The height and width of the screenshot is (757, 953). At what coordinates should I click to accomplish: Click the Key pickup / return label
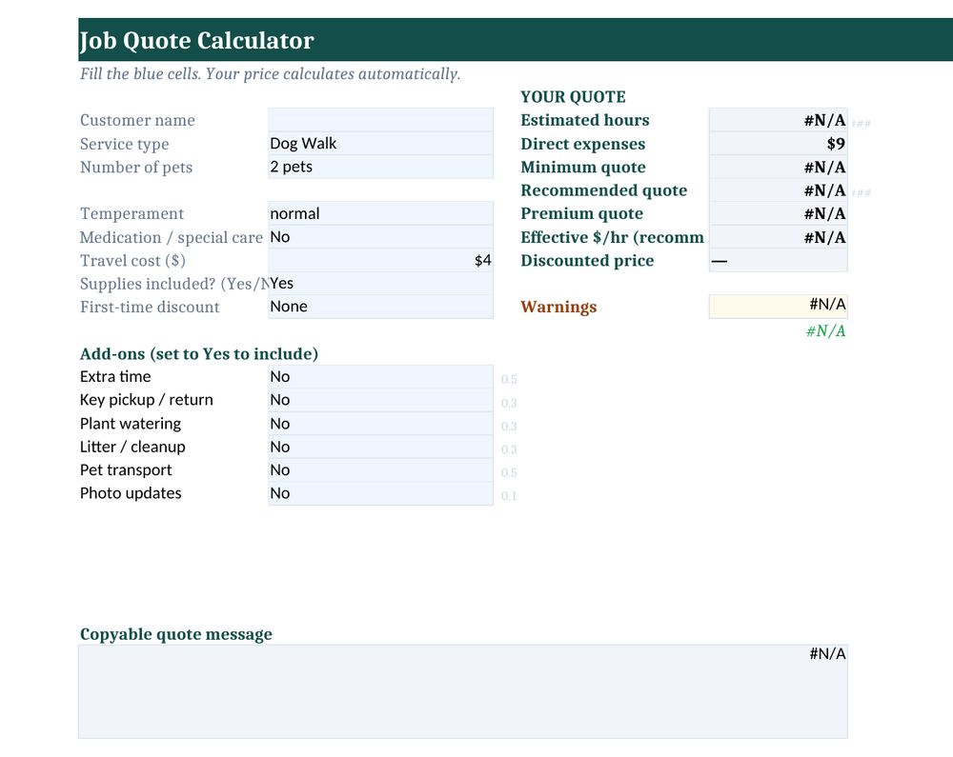pos(146,400)
